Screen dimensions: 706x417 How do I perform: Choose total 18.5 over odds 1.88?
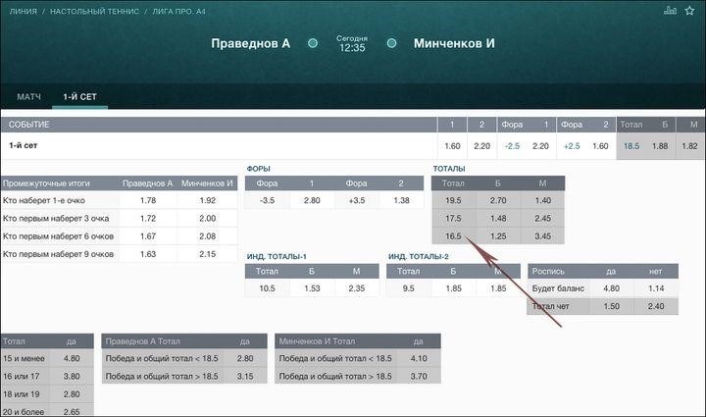pos(660,146)
